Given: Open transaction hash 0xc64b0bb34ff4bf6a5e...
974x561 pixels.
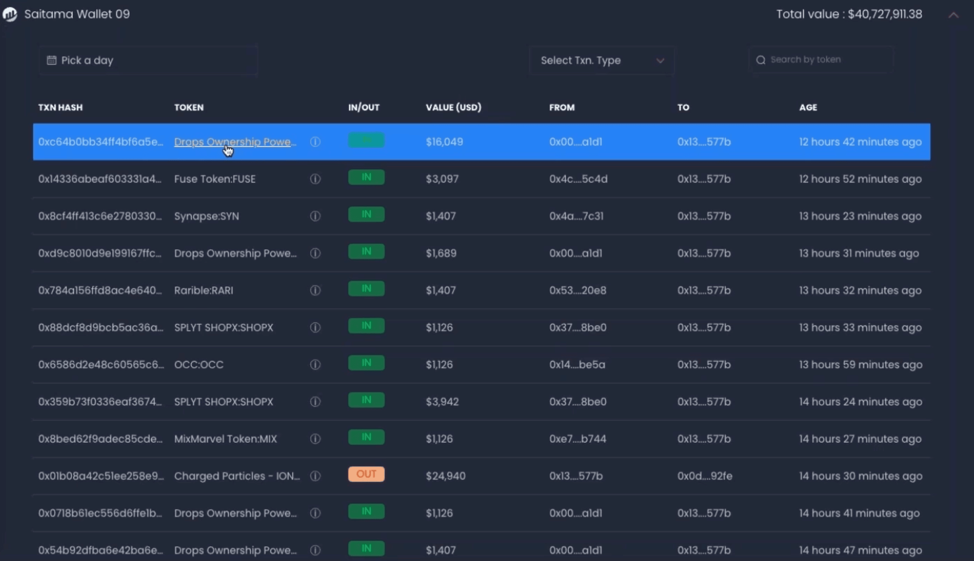Looking at the screenshot, I should (x=101, y=142).
